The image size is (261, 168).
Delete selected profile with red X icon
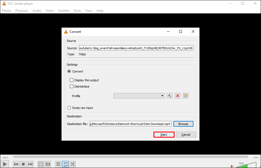(178, 96)
